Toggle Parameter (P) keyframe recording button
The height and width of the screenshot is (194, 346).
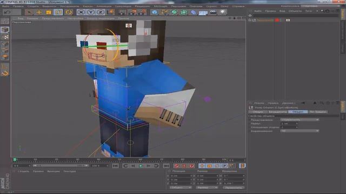pos(225,166)
